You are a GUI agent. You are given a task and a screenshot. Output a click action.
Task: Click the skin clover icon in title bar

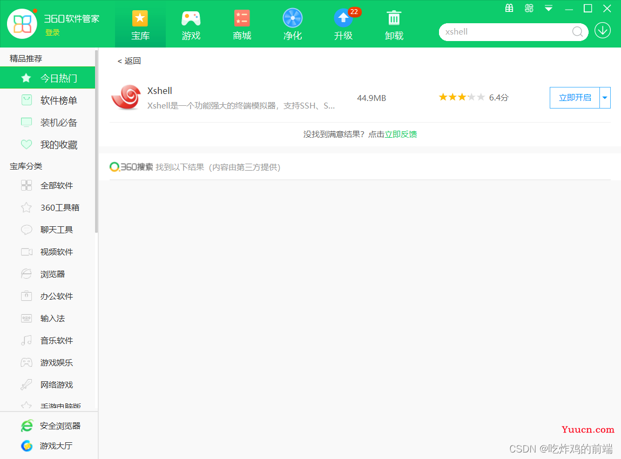click(x=529, y=8)
